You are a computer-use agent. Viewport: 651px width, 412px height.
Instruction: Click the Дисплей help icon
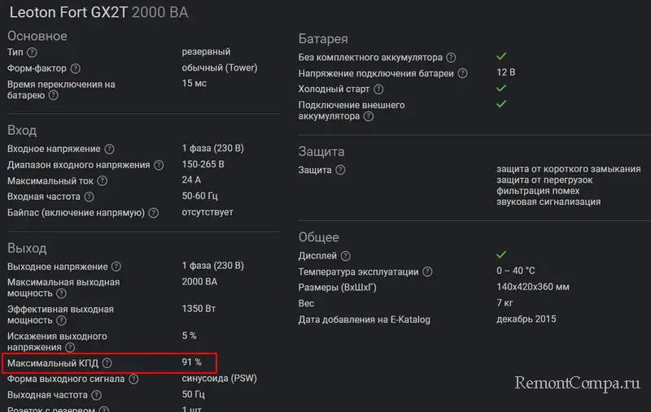coord(347,256)
